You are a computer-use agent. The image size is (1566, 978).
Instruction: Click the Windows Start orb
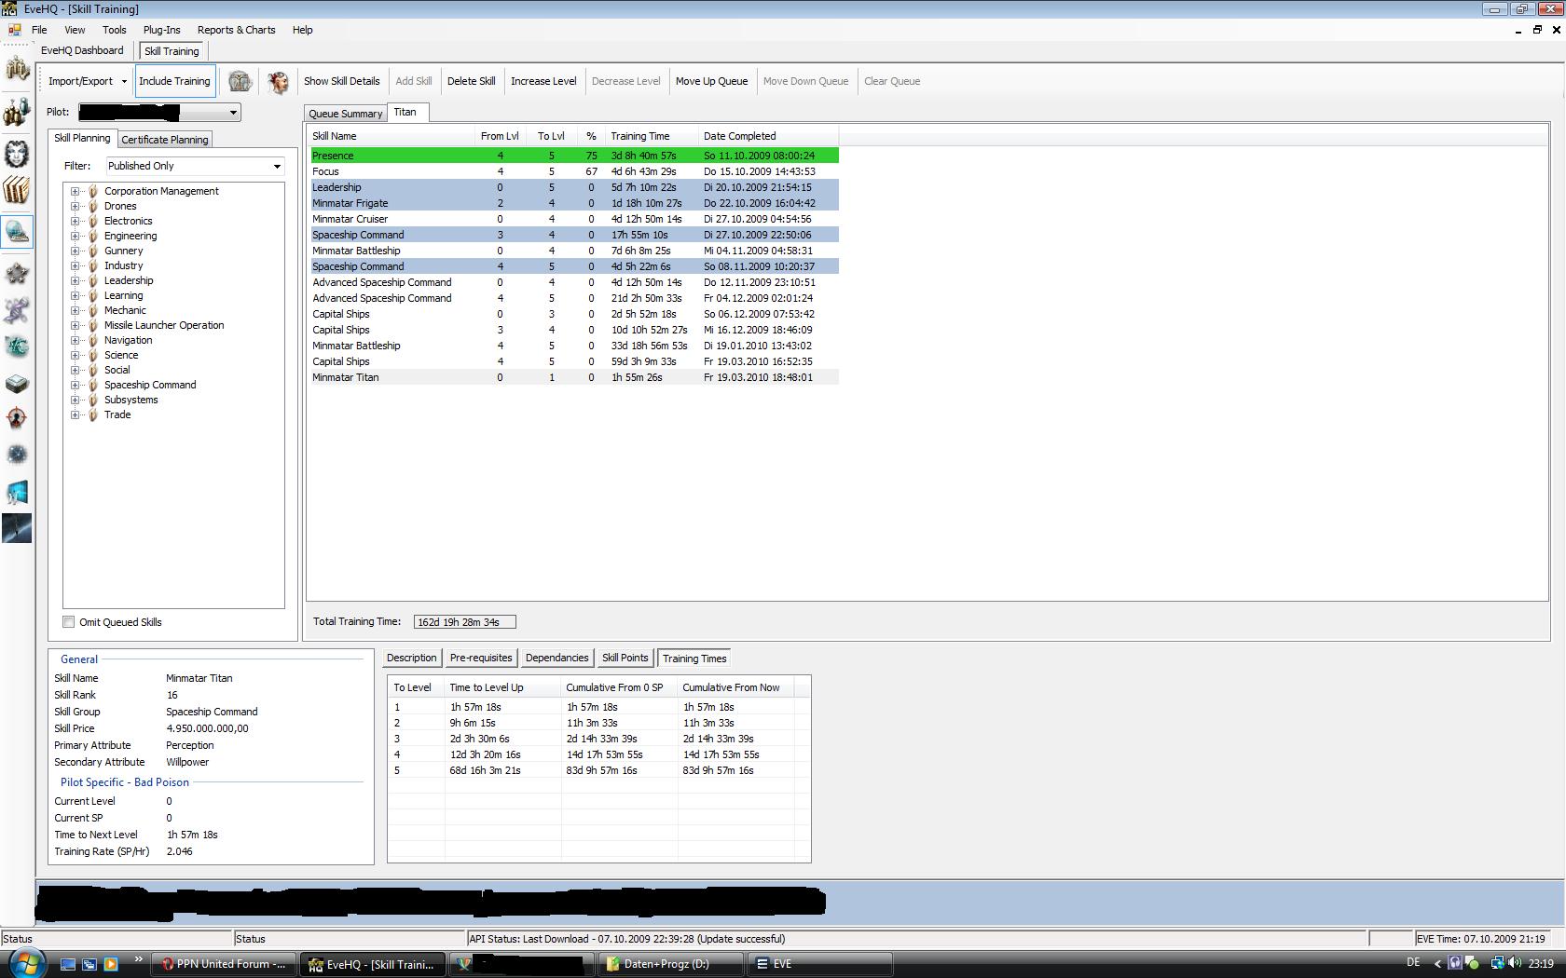tap(25, 963)
